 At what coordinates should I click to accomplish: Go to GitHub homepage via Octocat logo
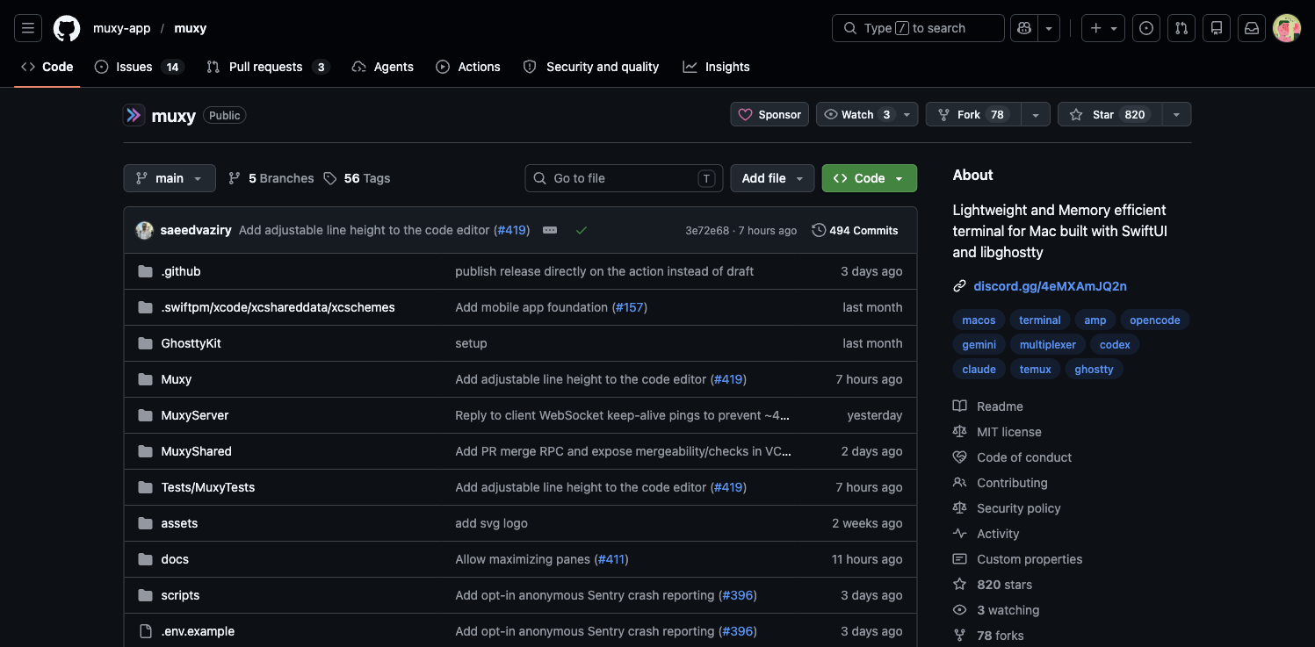(x=67, y=28)
